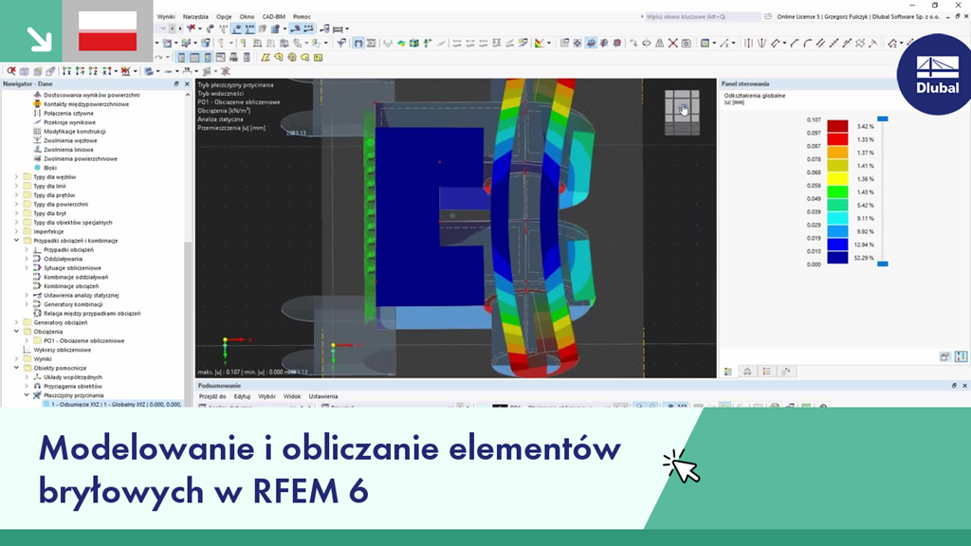Click the list icon below Panel sterowania

[766, 372]
